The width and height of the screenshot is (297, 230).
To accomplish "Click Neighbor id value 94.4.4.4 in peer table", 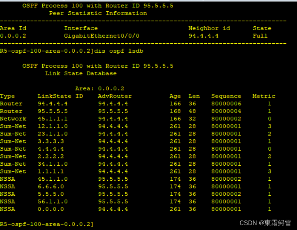I will pos(203,36).
